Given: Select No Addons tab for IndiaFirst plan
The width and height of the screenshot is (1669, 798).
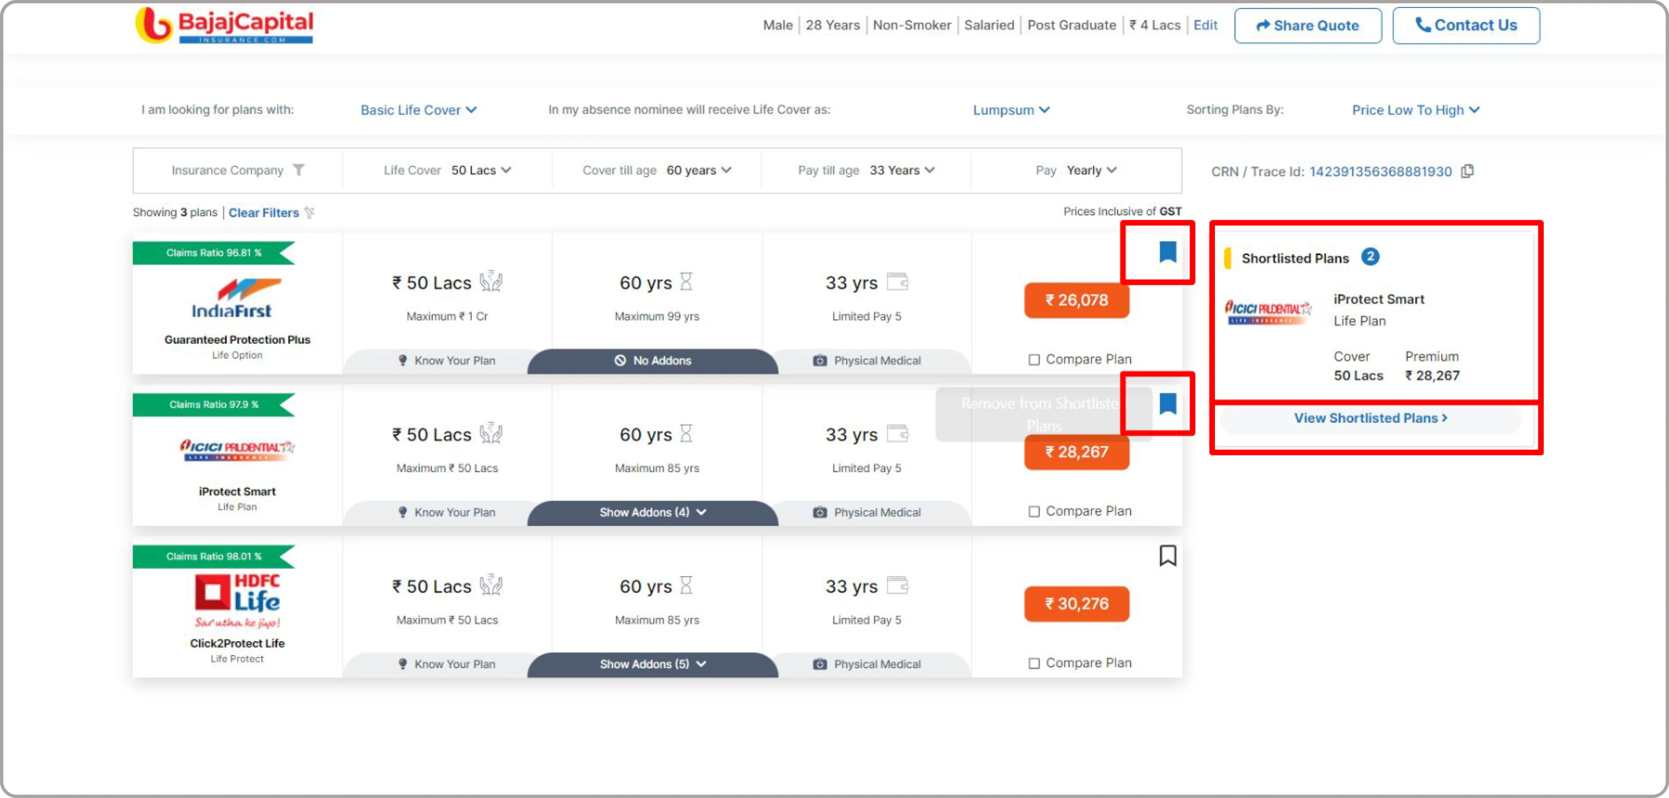Looking at the screenshot, I should [x=653, y=361].
